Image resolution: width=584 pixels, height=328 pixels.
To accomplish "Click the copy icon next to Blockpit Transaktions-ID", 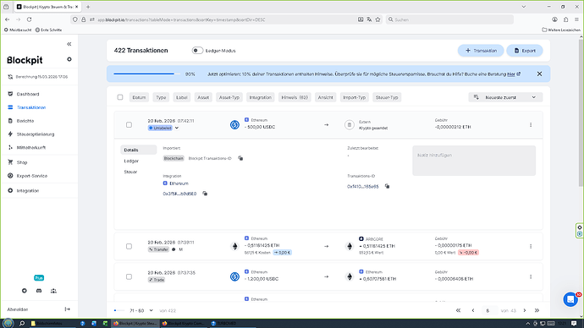I will coord(240,158).
